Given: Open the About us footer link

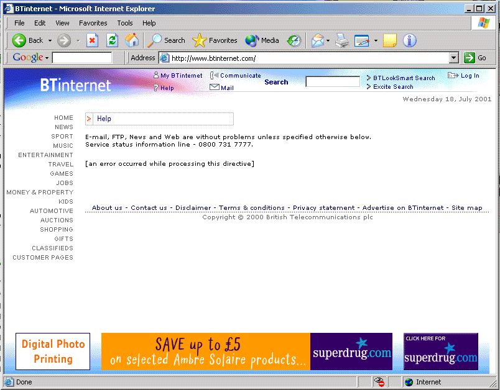Looking at the screenshot, I should (x=107, y=208).
